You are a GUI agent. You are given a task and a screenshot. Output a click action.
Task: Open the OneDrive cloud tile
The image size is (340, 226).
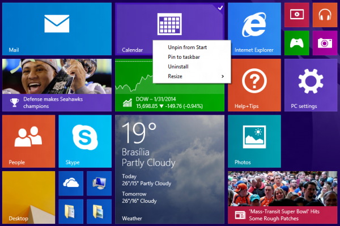click(x=71, y=184)
